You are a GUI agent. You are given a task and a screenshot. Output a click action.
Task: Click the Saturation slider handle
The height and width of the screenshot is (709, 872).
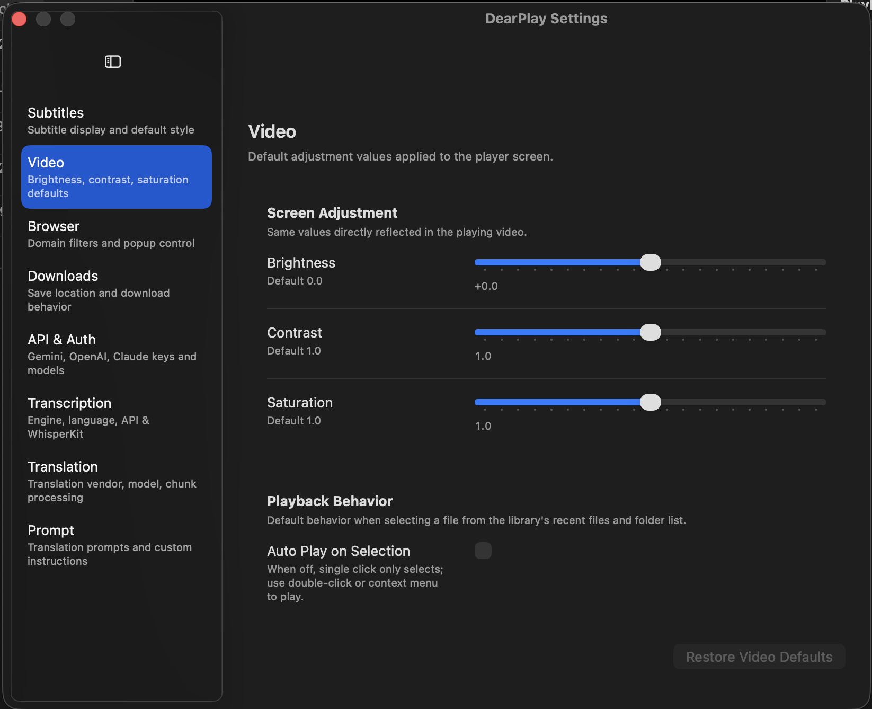tap(651, 402)
